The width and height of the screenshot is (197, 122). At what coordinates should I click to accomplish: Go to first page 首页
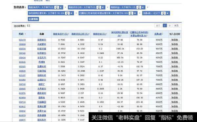coord(158,26)
